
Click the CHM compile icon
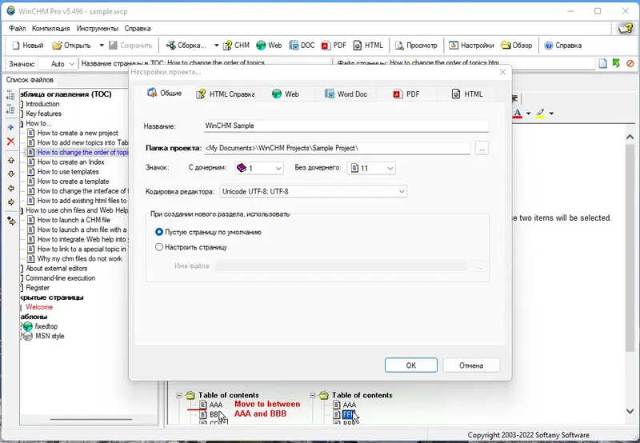(236, 46)
